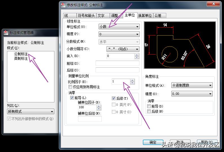Decrease 比例因子 with the down arrow
224x152 pixels.
pos(132,83)
